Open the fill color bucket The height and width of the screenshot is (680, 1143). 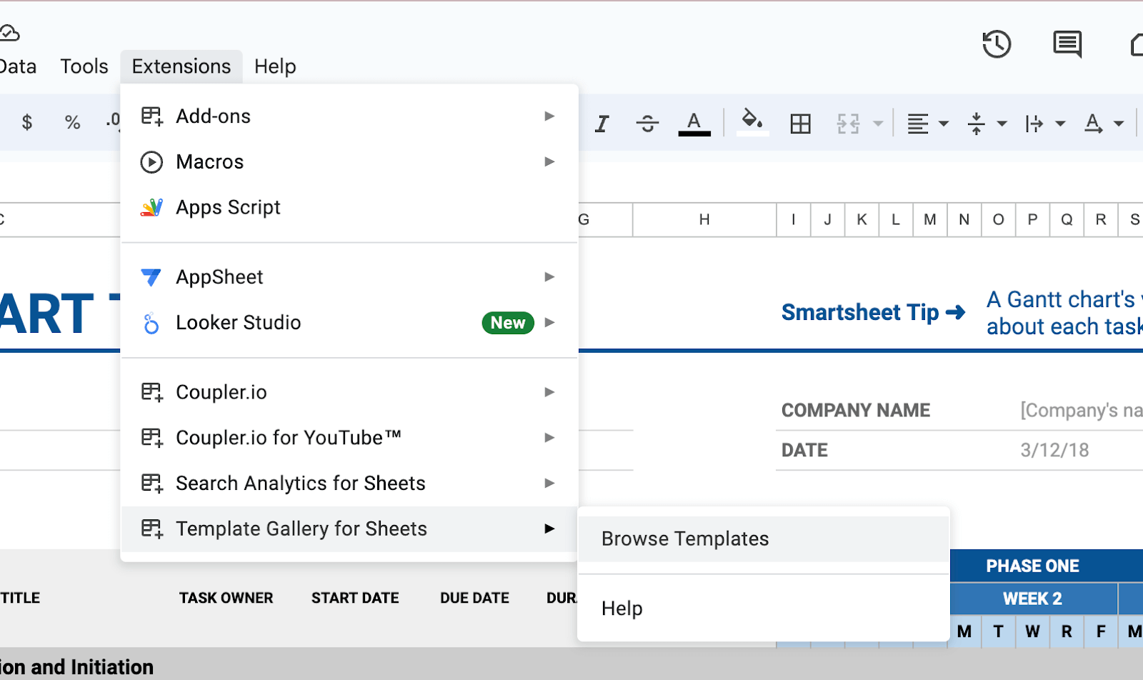point(752,122)
